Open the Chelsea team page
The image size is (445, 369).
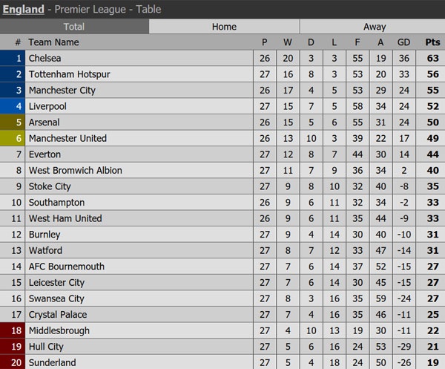(x=44, y=58)
